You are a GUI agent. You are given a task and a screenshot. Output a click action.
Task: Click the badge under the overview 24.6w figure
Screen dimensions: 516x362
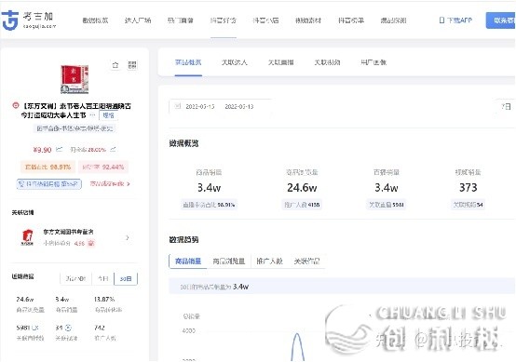click(x=302, y=205)
